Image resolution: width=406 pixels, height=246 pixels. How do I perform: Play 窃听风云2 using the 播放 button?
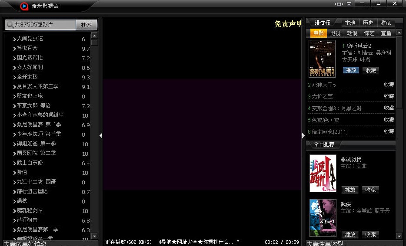click(x=351, y=70)
